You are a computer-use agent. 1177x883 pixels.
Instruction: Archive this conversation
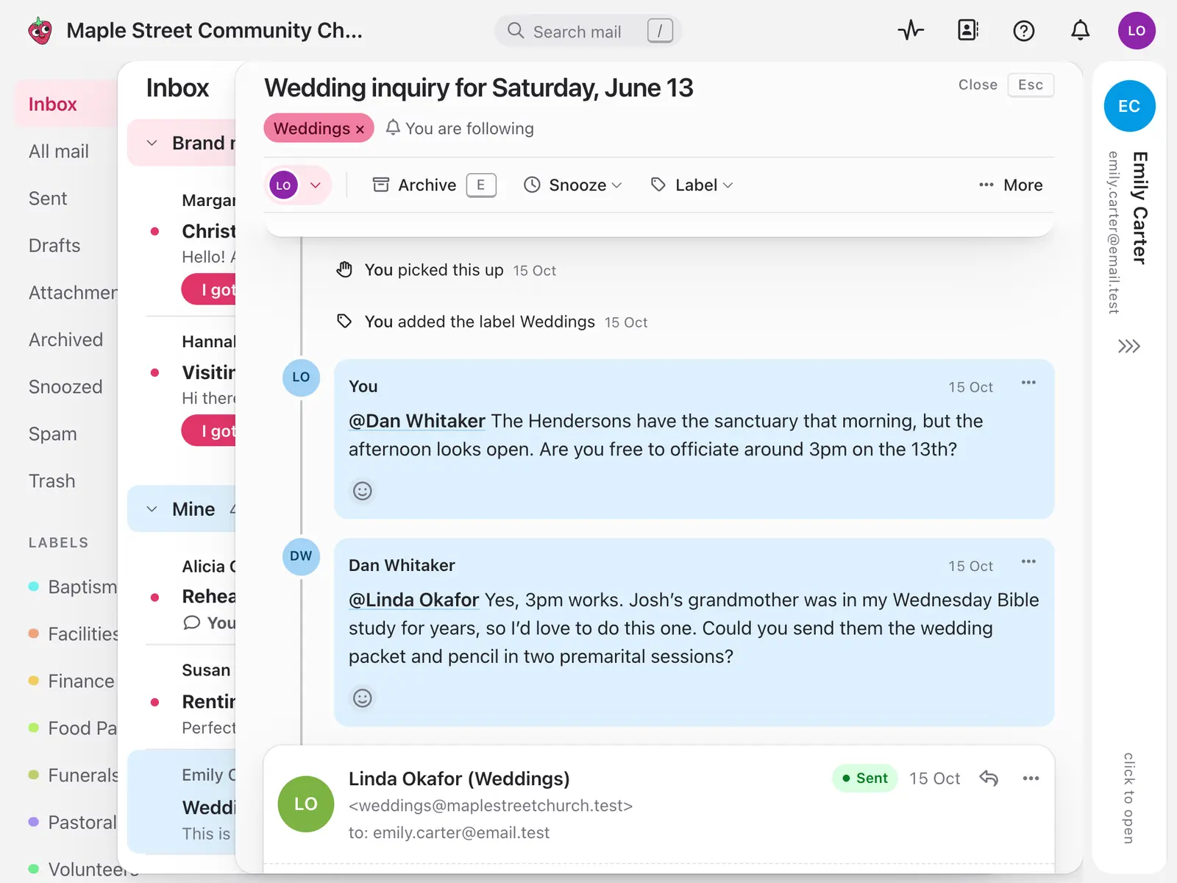(434, 185)
